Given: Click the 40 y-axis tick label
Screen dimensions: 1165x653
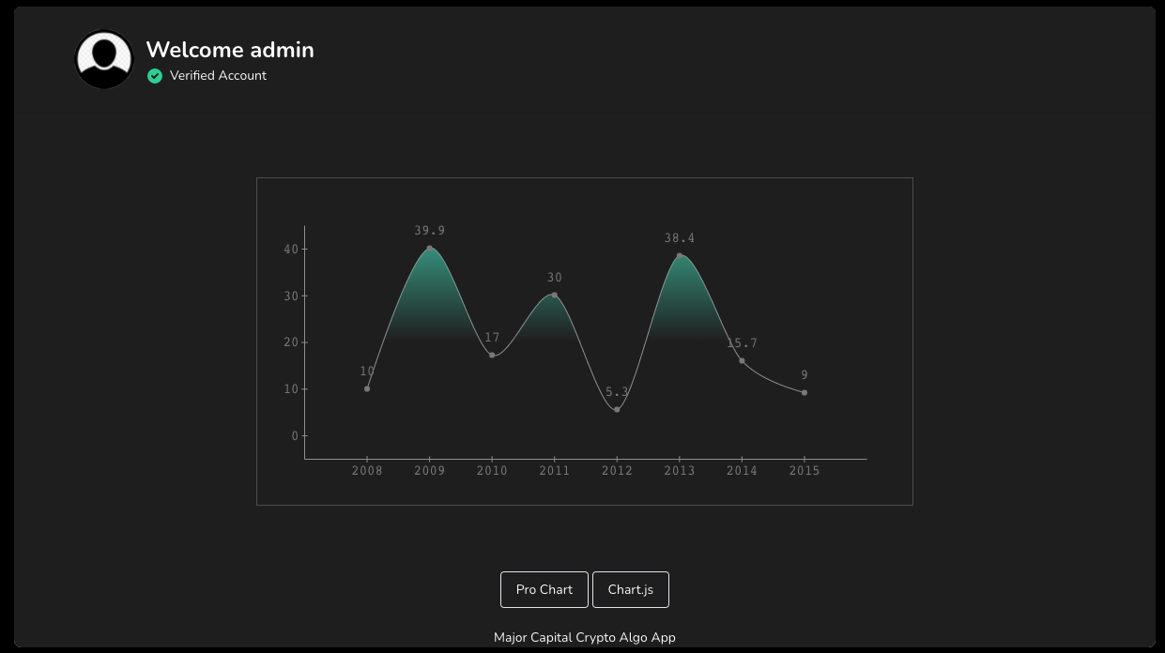Looking at the screenshot, I should point(290,249).
